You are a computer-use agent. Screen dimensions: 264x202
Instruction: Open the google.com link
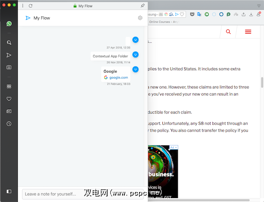tap(119, 77)
